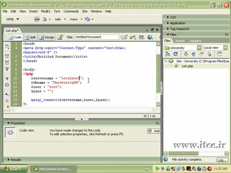Image resolution: width=231 pixels, height=173 pixels.
Task: Open the Modify menu
Action: pos(45,11)
